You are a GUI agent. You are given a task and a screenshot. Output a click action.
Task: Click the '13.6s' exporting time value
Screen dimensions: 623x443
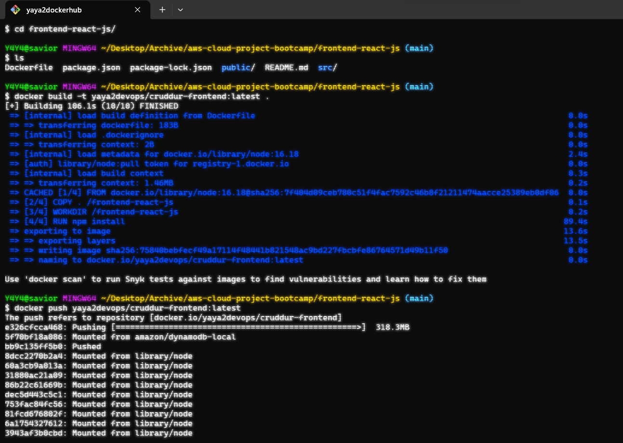pos(576,231)
